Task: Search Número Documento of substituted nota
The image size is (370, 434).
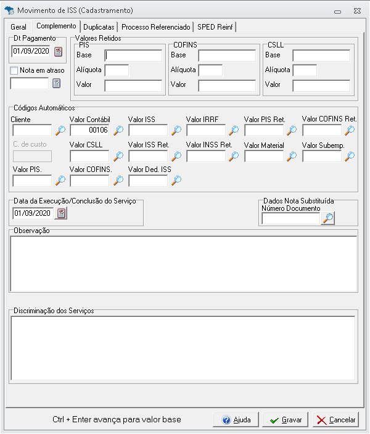Action: coord(328,218)
